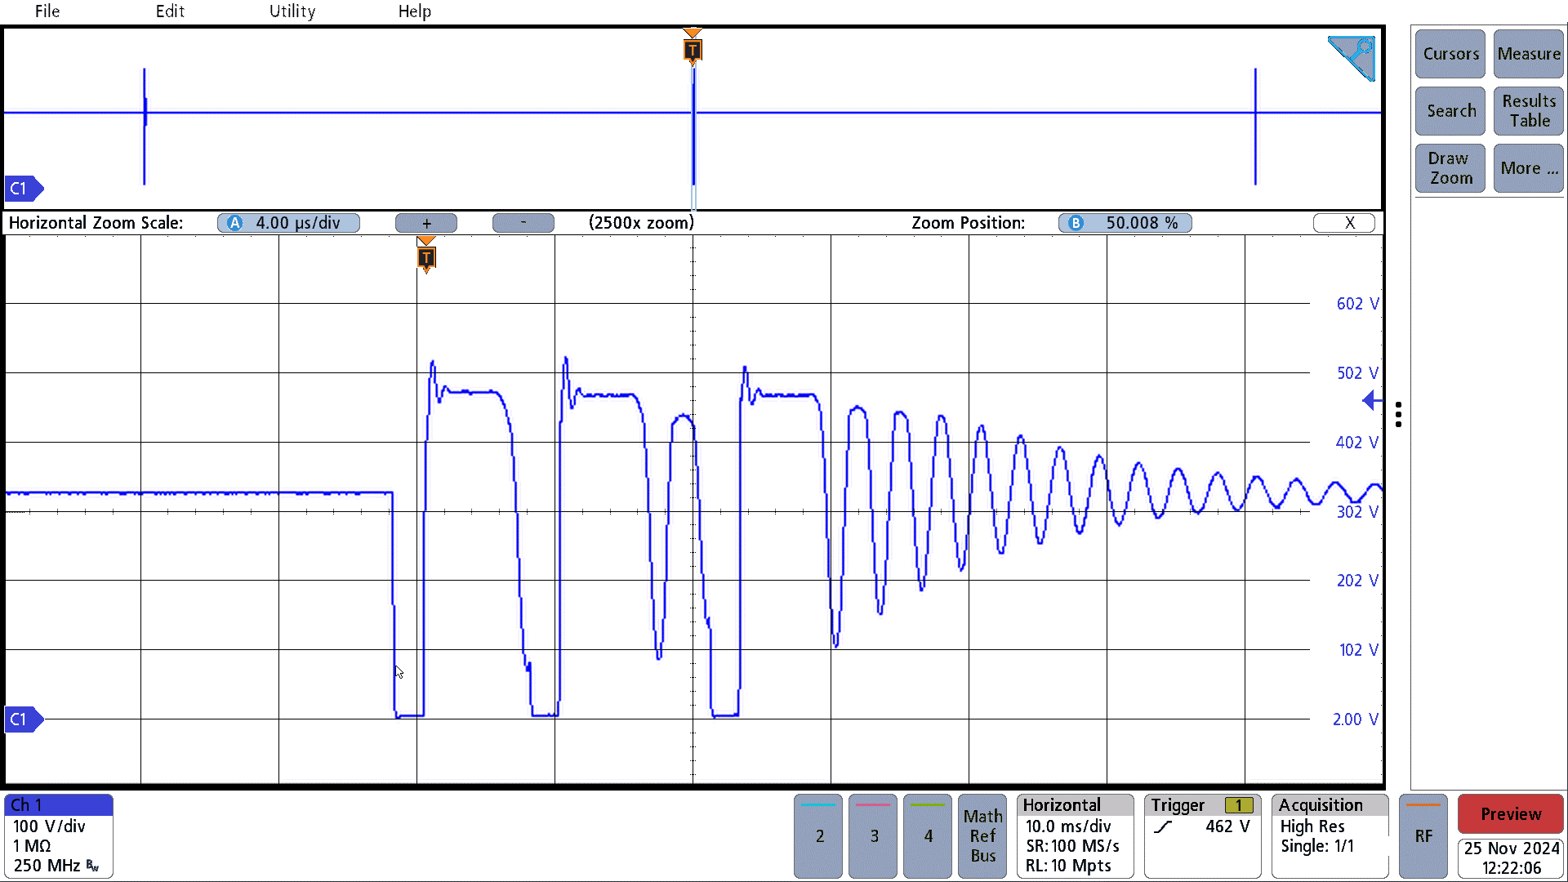Viewport: 1568px width, 882px height.
Task: Click the trigger source 1 indicator
Action: click(x=1239, y=806)
